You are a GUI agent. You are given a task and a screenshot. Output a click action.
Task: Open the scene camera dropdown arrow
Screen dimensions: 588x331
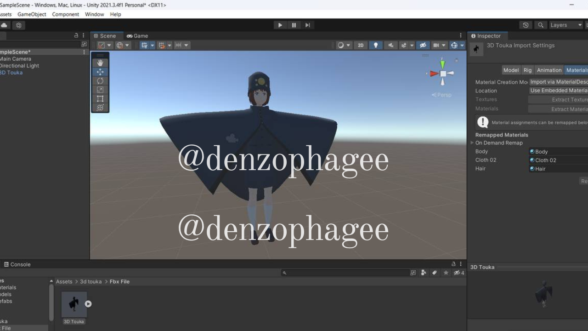(444, 45)
